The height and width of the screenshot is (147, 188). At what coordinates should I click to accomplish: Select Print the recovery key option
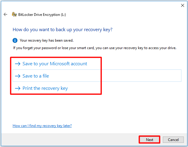tap(45, 88)
